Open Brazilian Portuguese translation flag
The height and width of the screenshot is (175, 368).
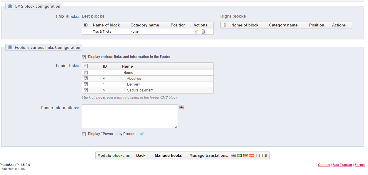point(239,156)
